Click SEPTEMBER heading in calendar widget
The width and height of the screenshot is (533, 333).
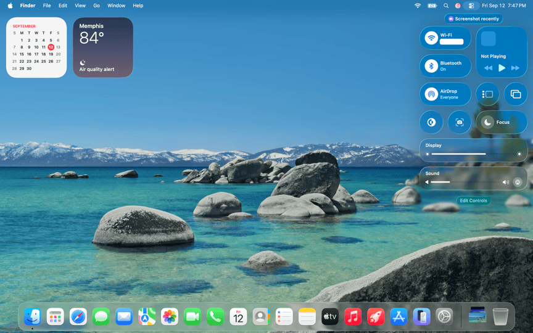point(24,26)
